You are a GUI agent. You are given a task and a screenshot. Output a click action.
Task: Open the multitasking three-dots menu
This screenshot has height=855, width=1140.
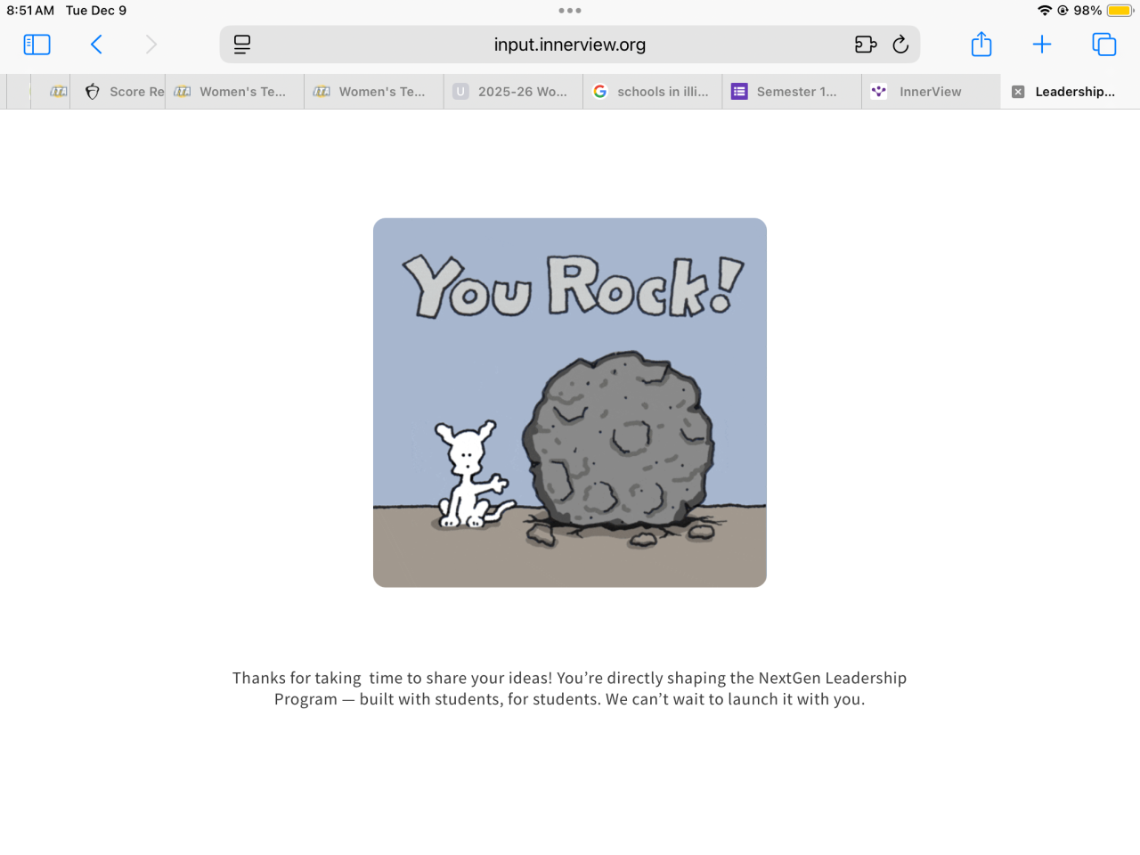(570, 11)
